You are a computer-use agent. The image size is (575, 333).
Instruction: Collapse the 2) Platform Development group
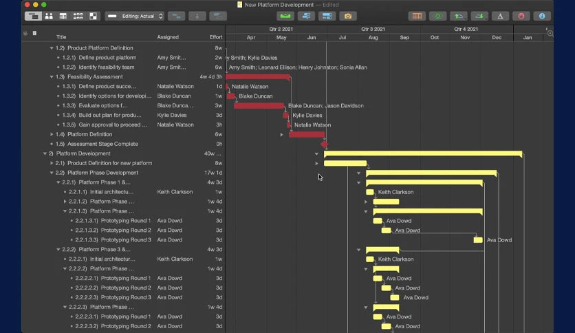point(45,153)
